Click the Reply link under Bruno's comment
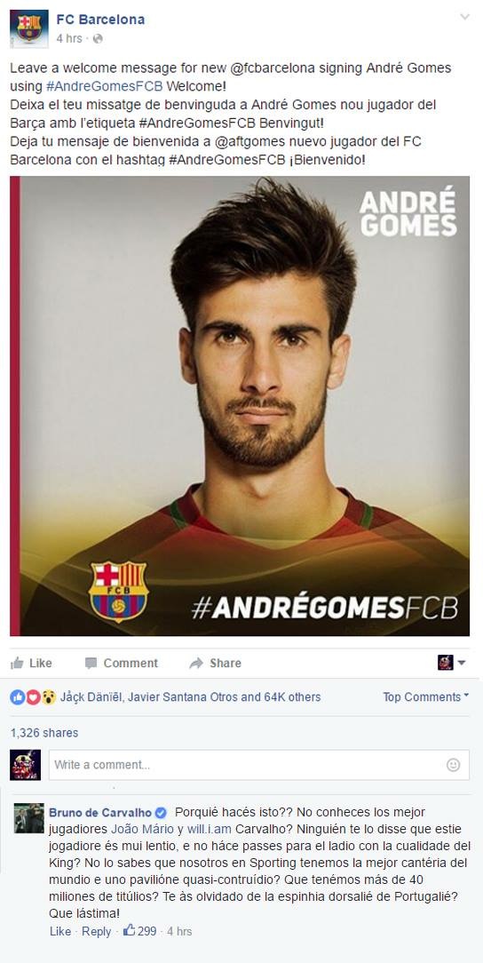Image resolution: width=483 pixels, height=963 pixels. coord(97,931)
